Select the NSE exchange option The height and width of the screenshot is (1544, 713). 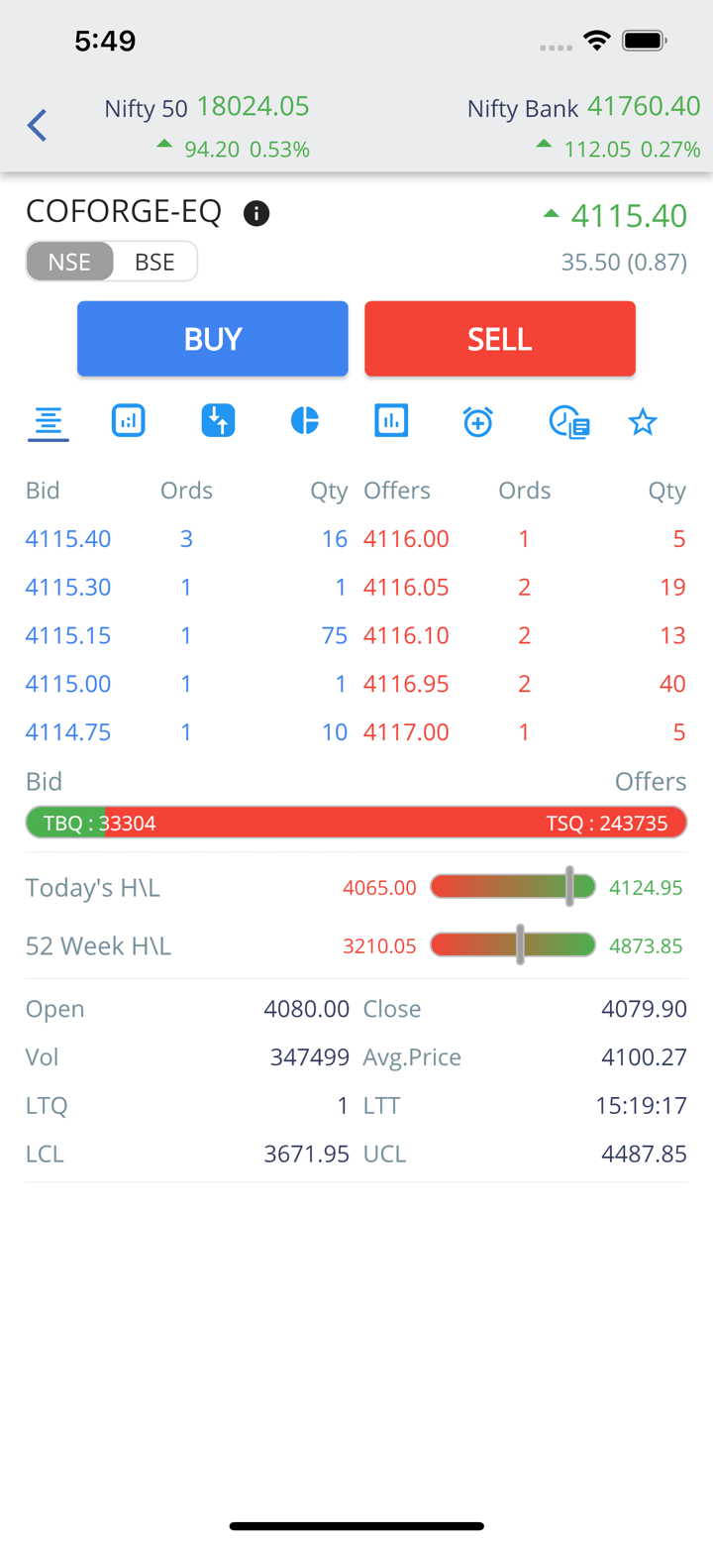coord(69,262)
